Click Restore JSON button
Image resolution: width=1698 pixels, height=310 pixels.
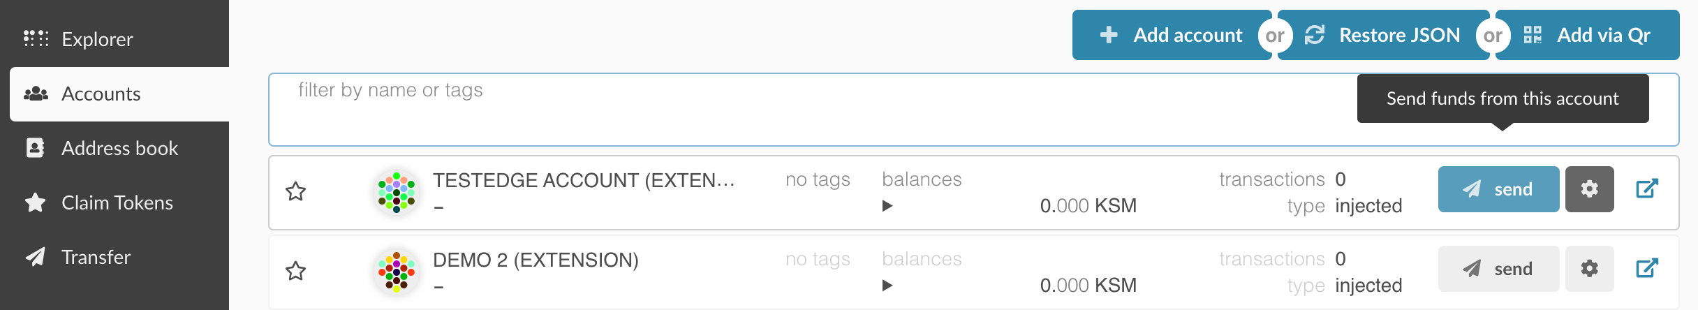1385,35
